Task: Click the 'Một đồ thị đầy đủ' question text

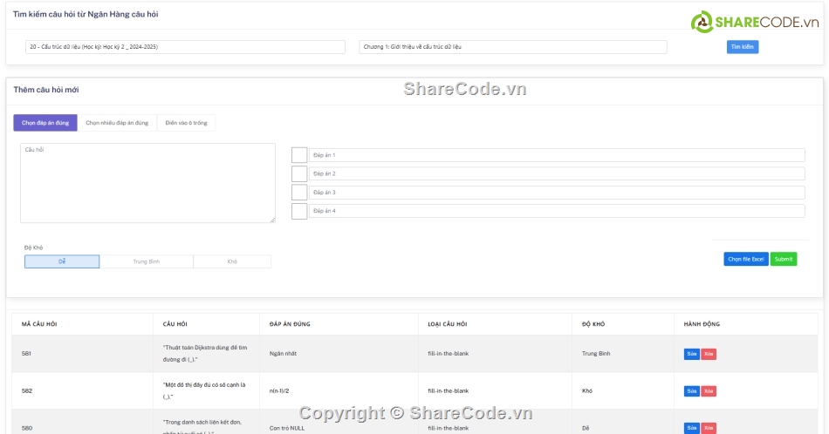Action: [x=204, y=391]
